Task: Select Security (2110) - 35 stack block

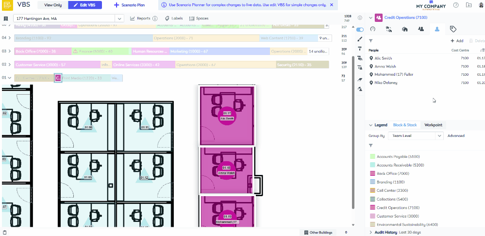Action: [302, 65]
